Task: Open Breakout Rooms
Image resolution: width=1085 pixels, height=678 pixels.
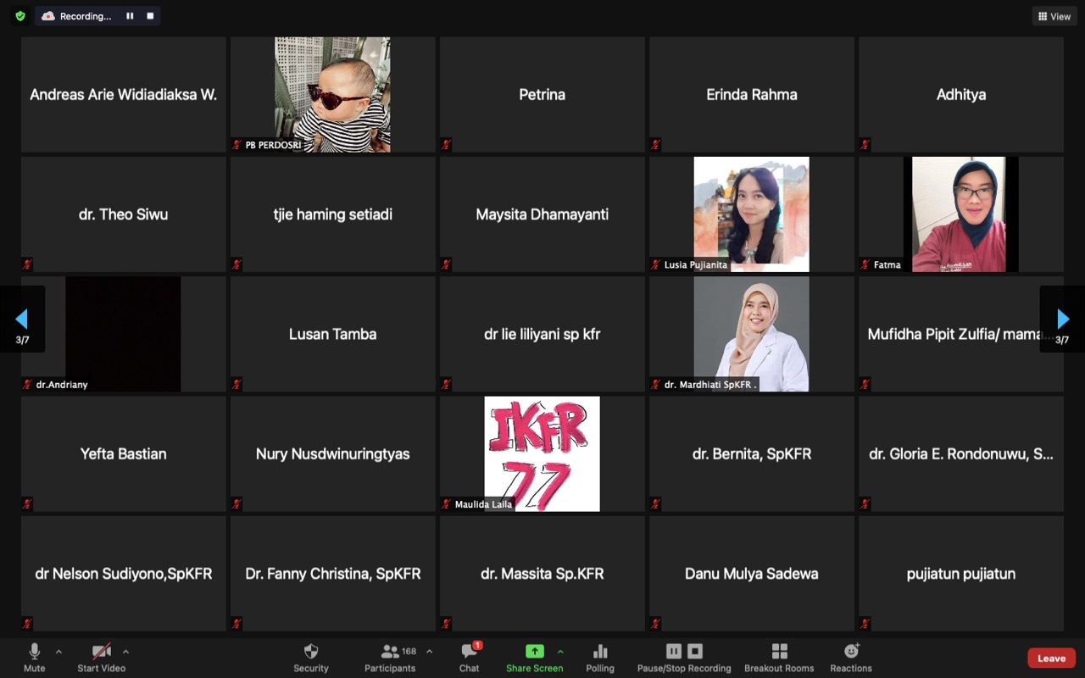Action: point(780,657)
